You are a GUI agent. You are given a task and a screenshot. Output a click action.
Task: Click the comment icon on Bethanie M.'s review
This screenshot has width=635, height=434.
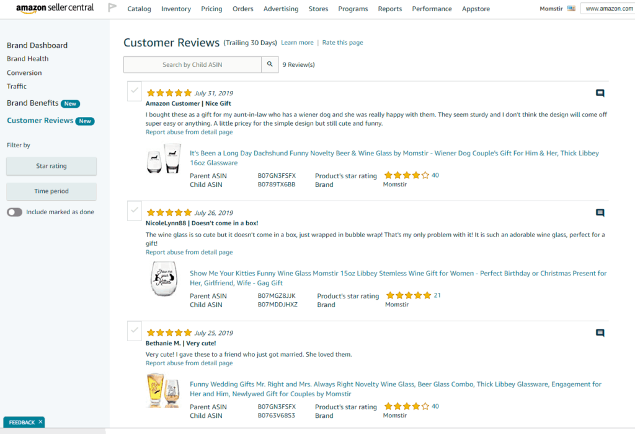click(x=600, y=332)
